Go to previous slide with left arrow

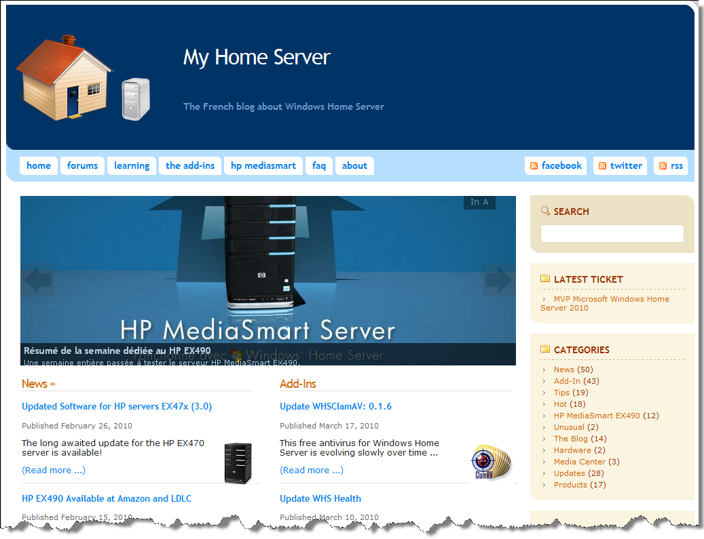click(x=37, y=280)
